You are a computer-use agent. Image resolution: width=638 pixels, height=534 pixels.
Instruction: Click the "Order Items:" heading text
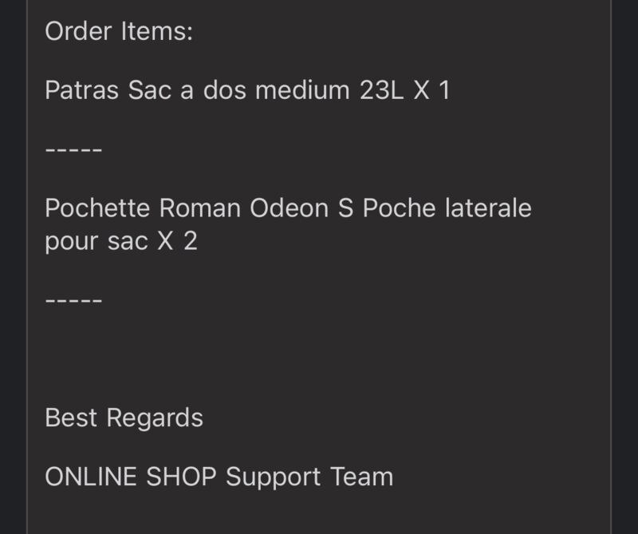coord(118,31)
